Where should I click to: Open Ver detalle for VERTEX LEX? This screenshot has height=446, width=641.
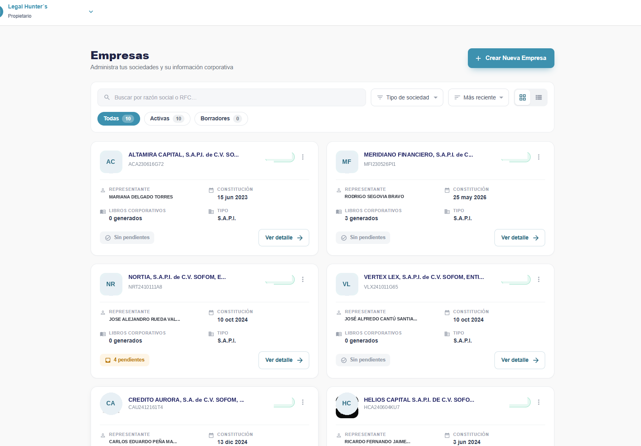(x=520, y=360)
